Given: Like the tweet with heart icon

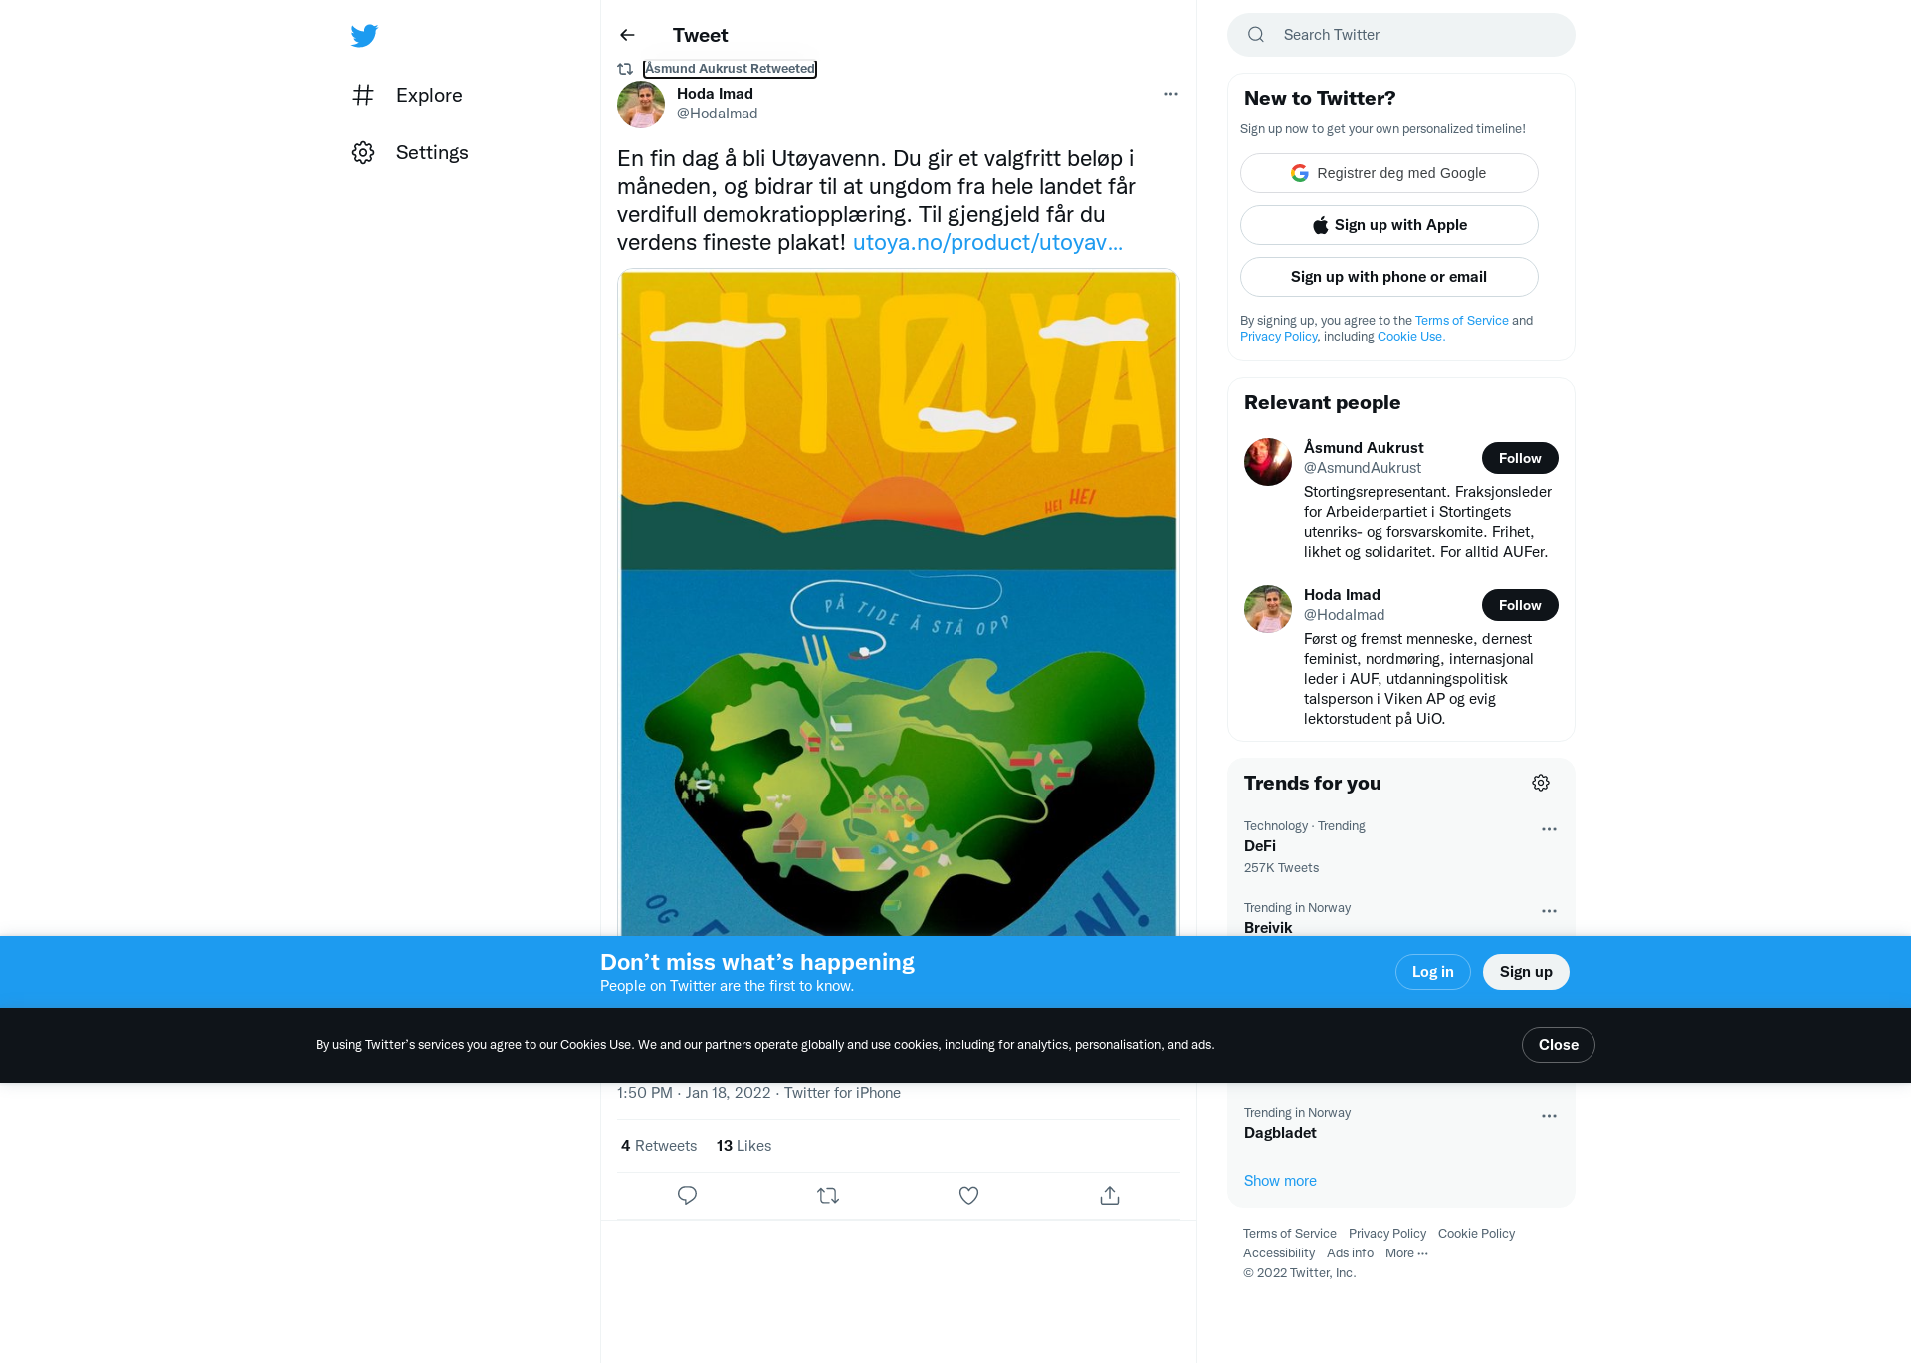Looking at the screenshot, I should point(968,1195).
